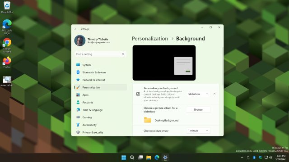Click the Browse button for picture album

pos(198,110)
